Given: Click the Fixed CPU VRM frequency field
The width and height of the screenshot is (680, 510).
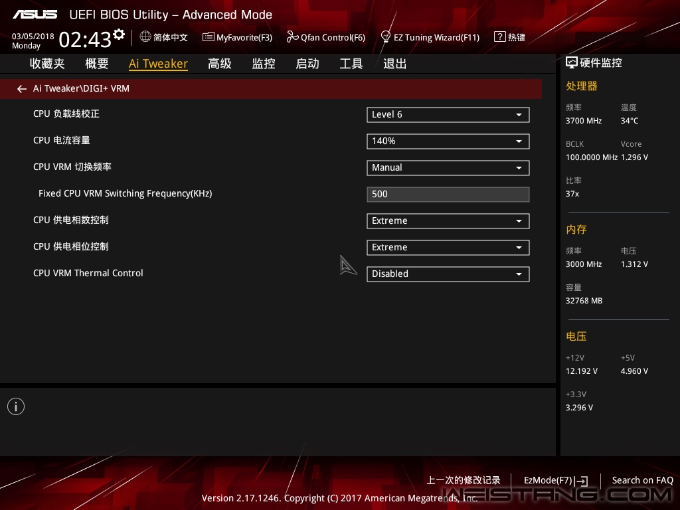Looking at the screenshot, I should 448,195.
